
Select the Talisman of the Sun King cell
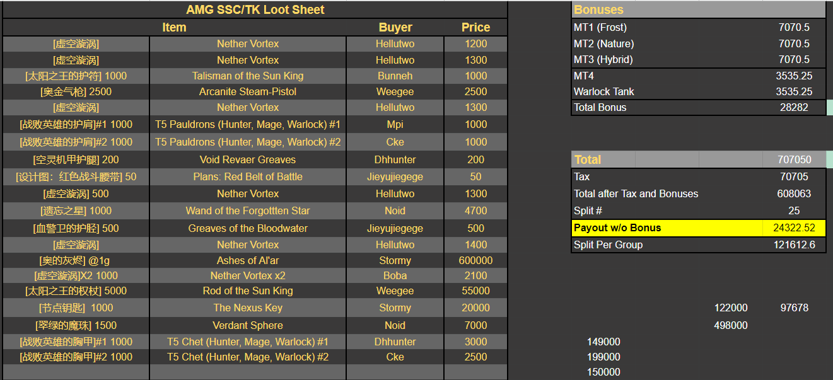pyautogui.click(x=248, y=76)
